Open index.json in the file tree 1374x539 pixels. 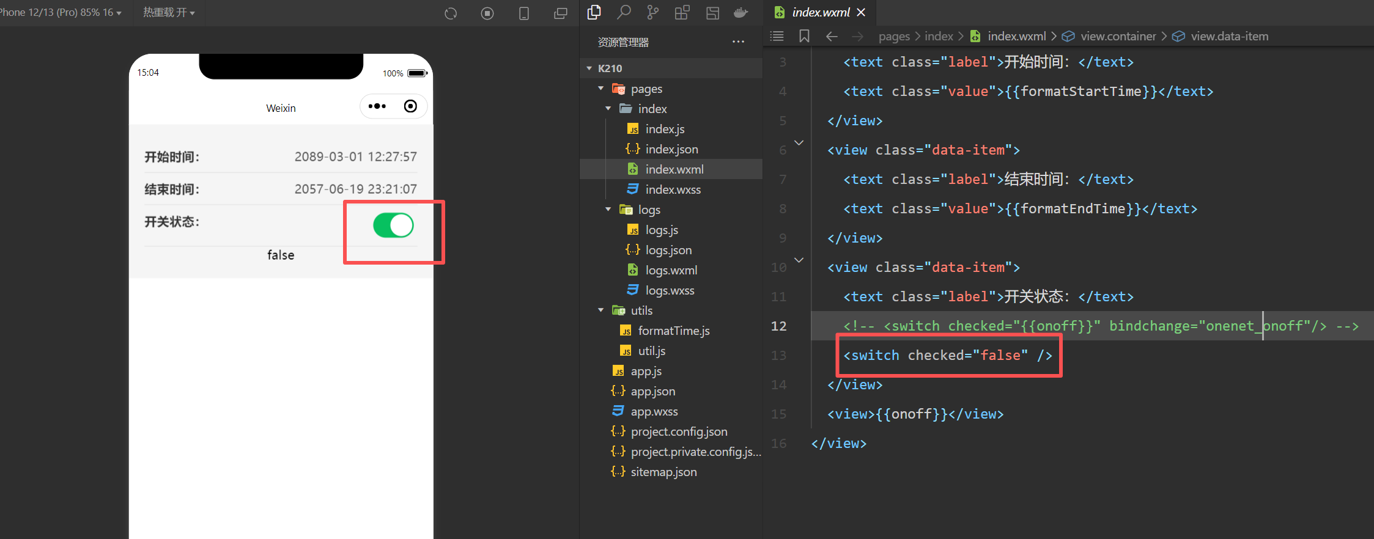coord(671,149)
